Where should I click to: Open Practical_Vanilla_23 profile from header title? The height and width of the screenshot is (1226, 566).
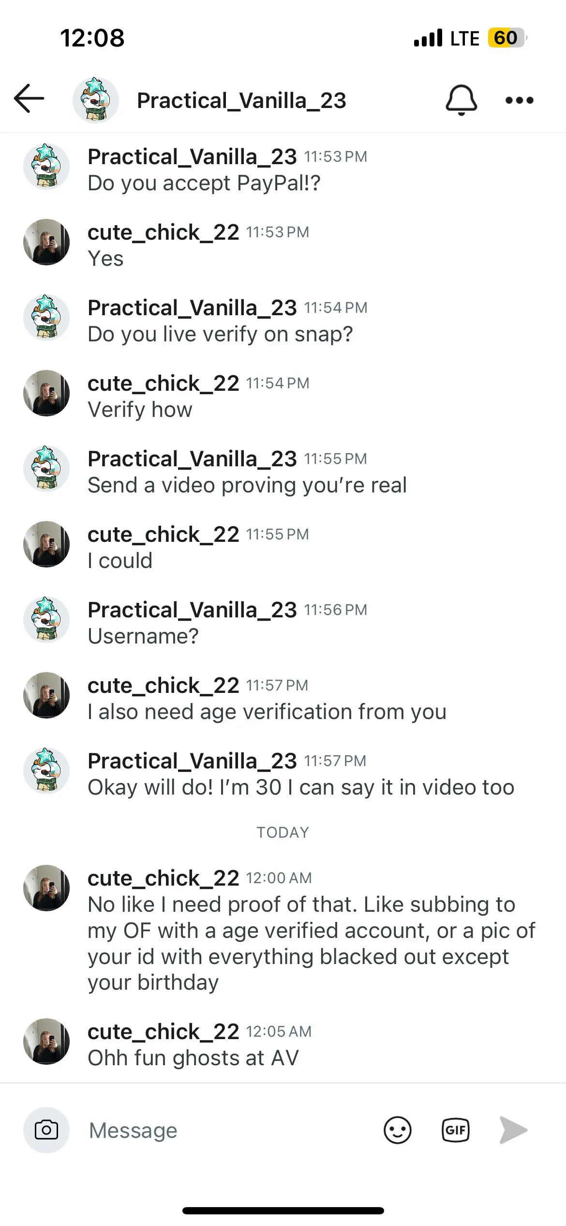point(241,101)
